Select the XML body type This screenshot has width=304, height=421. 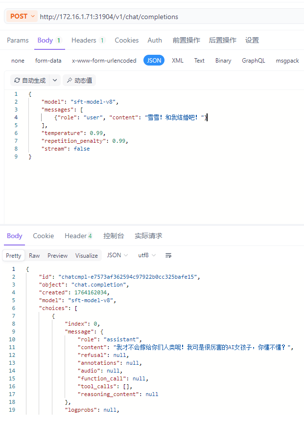[x=177, y=61]
